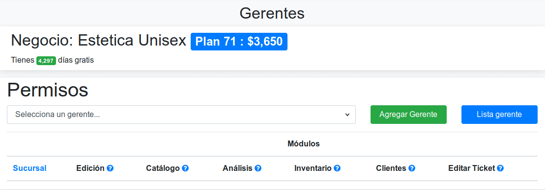This screenshot has height=190, width=545.
Task: Click the question mark beside Análisis
Action: [x=258, y=168]
